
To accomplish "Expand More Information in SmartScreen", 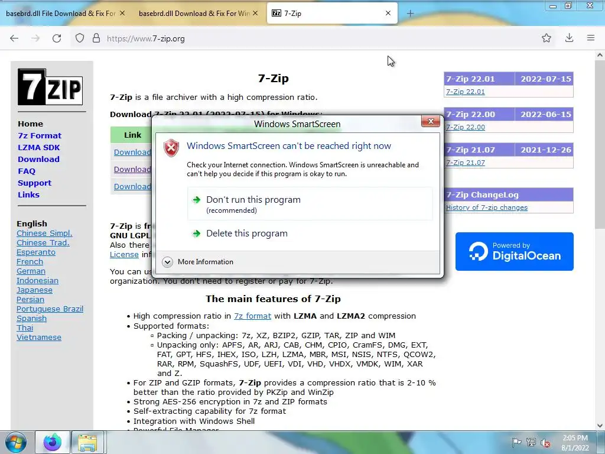I will 198,262.
